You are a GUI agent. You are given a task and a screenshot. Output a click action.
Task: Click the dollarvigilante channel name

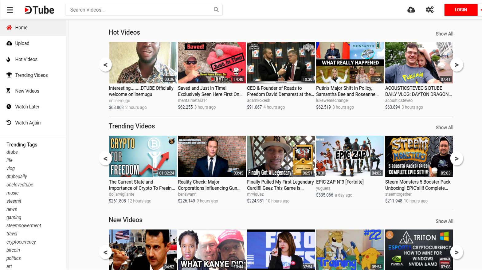coord(121,194)
